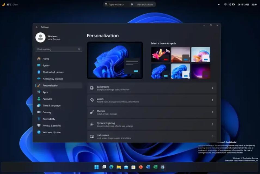This screenshot has height=174, width=260.
Task: Select the Windows Update sidebar icon
Action: [39, 132]
